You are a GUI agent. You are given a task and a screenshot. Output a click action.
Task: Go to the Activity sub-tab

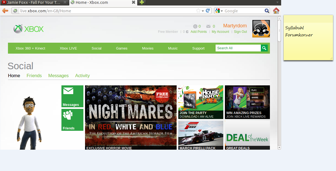83,76
